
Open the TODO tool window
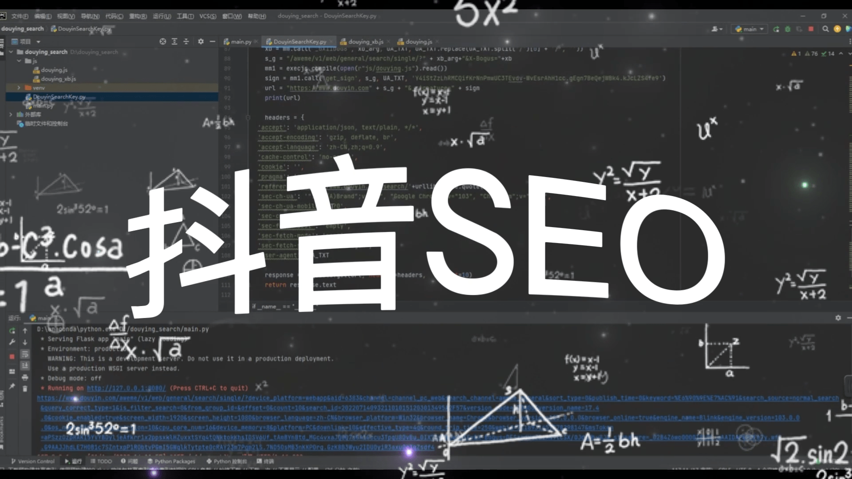[x=101, y=461]
